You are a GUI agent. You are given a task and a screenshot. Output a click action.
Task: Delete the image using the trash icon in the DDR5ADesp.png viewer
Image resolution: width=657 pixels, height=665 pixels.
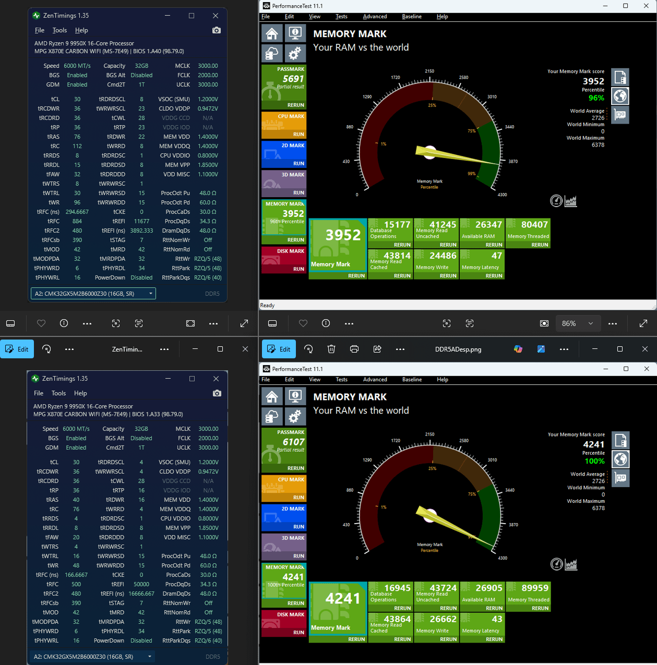click(x=331, y=349)
